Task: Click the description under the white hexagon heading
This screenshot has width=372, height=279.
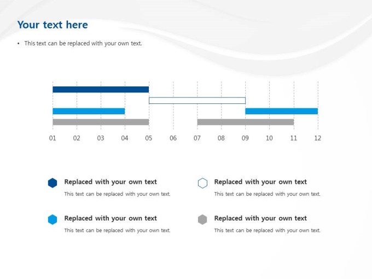Action: (267, 194)
